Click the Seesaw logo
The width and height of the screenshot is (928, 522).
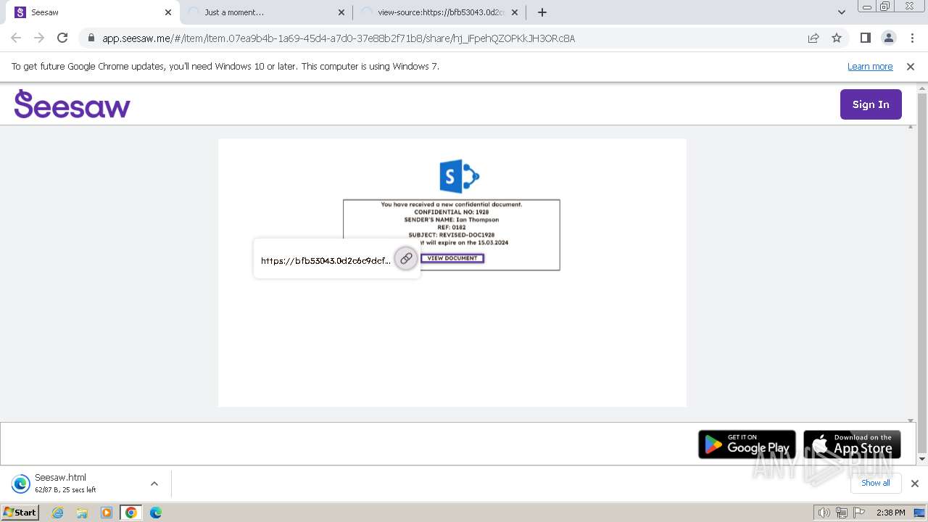[72, 104]
